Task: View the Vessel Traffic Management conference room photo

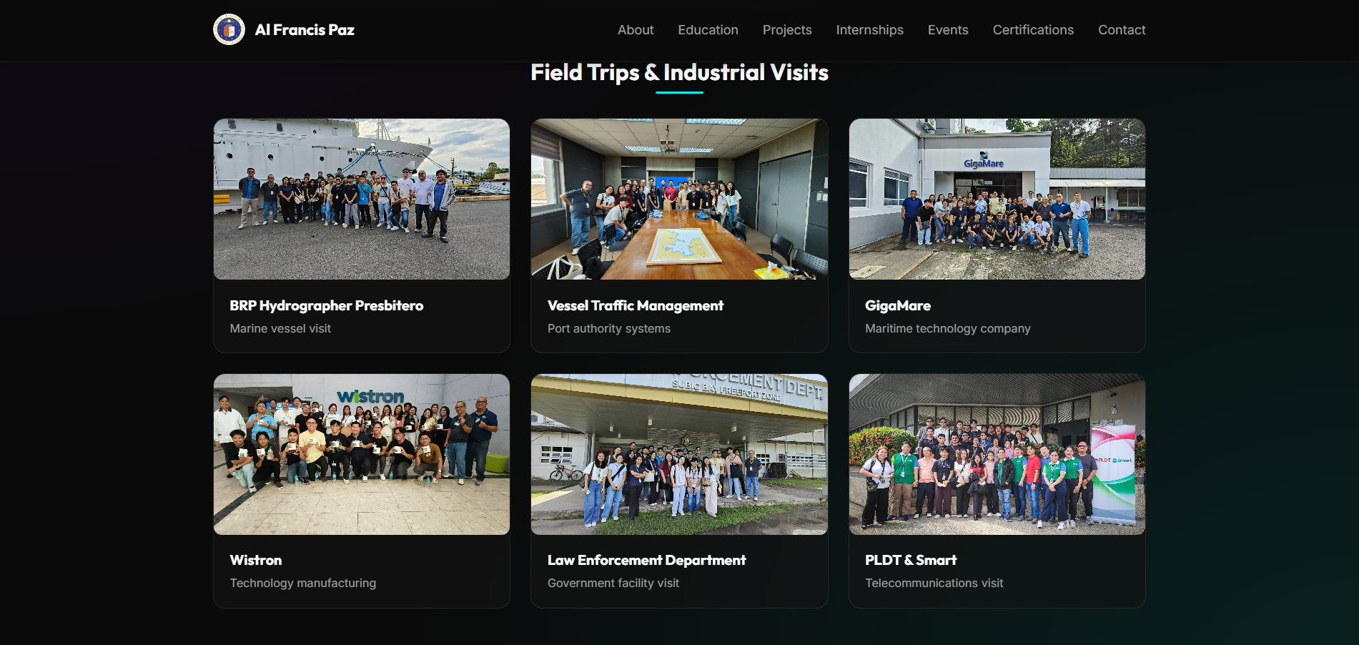Action: point(679,199)
